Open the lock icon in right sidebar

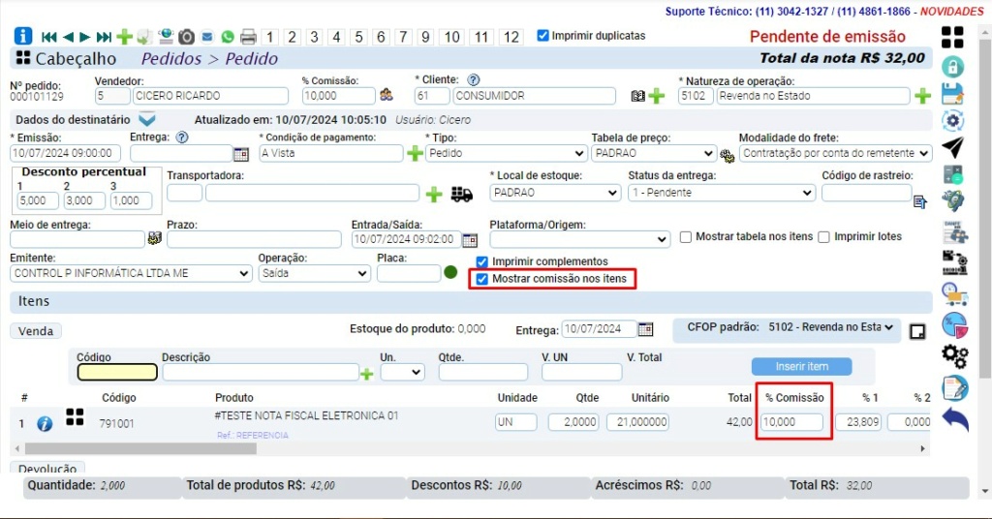953,67
